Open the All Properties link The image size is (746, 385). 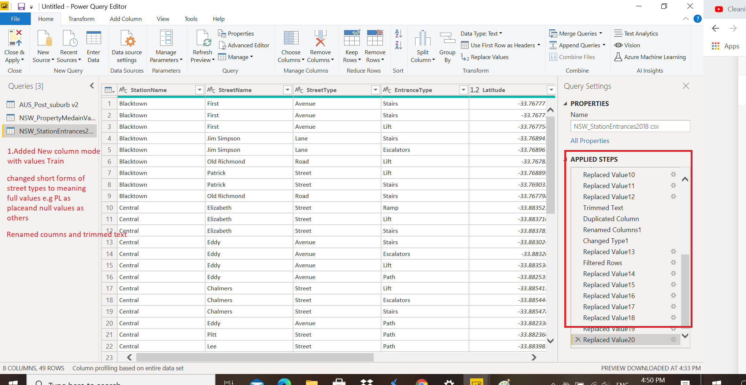coord(590,140)
